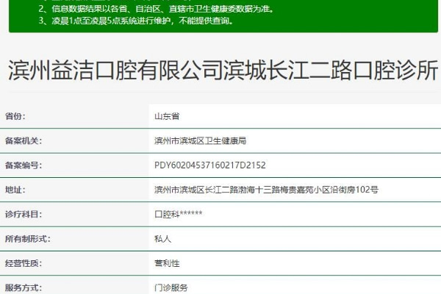The image size is (441, 294).
Task: Click the 诊疗科目 label
Action: pyautogui.click(x=24, y=214)
